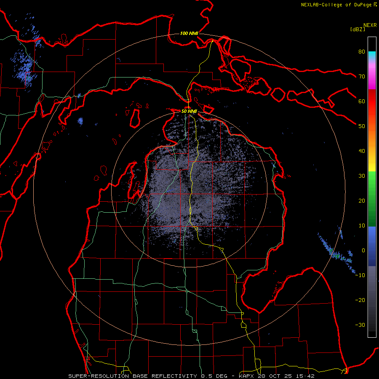Click the 100 NMI range ring label
Image resolution: width=379 pixels, height=379 pixels.
click(189, 33)
